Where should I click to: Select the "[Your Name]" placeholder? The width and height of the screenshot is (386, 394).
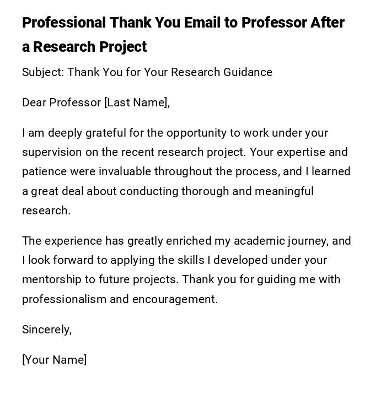coord(55,360)
